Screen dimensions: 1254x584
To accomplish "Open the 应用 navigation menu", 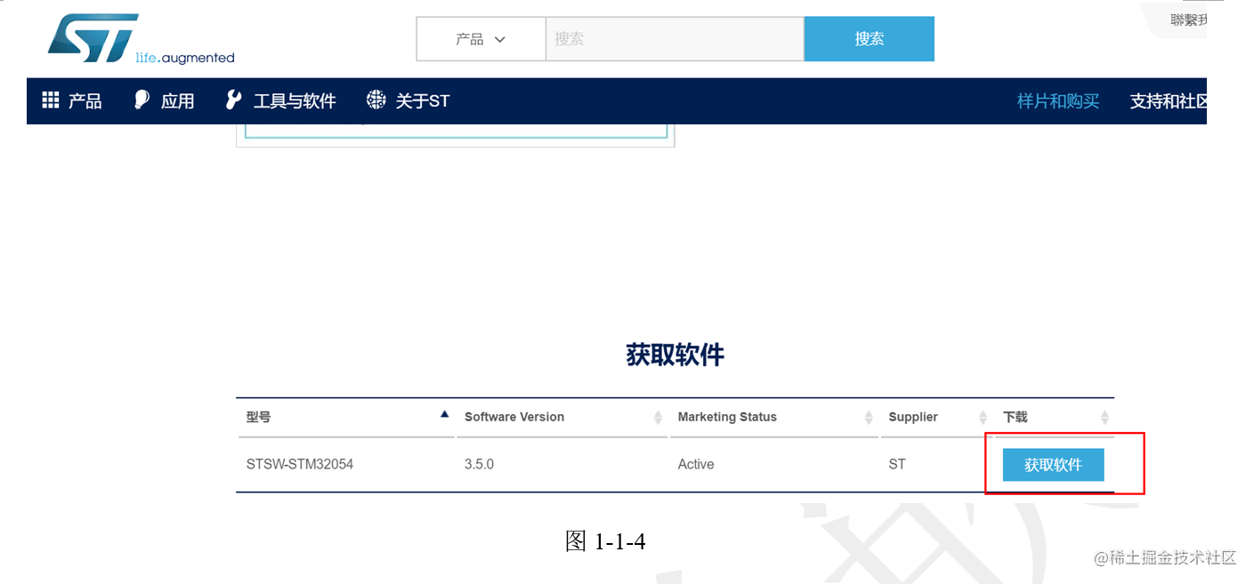I will coord(165,101).
